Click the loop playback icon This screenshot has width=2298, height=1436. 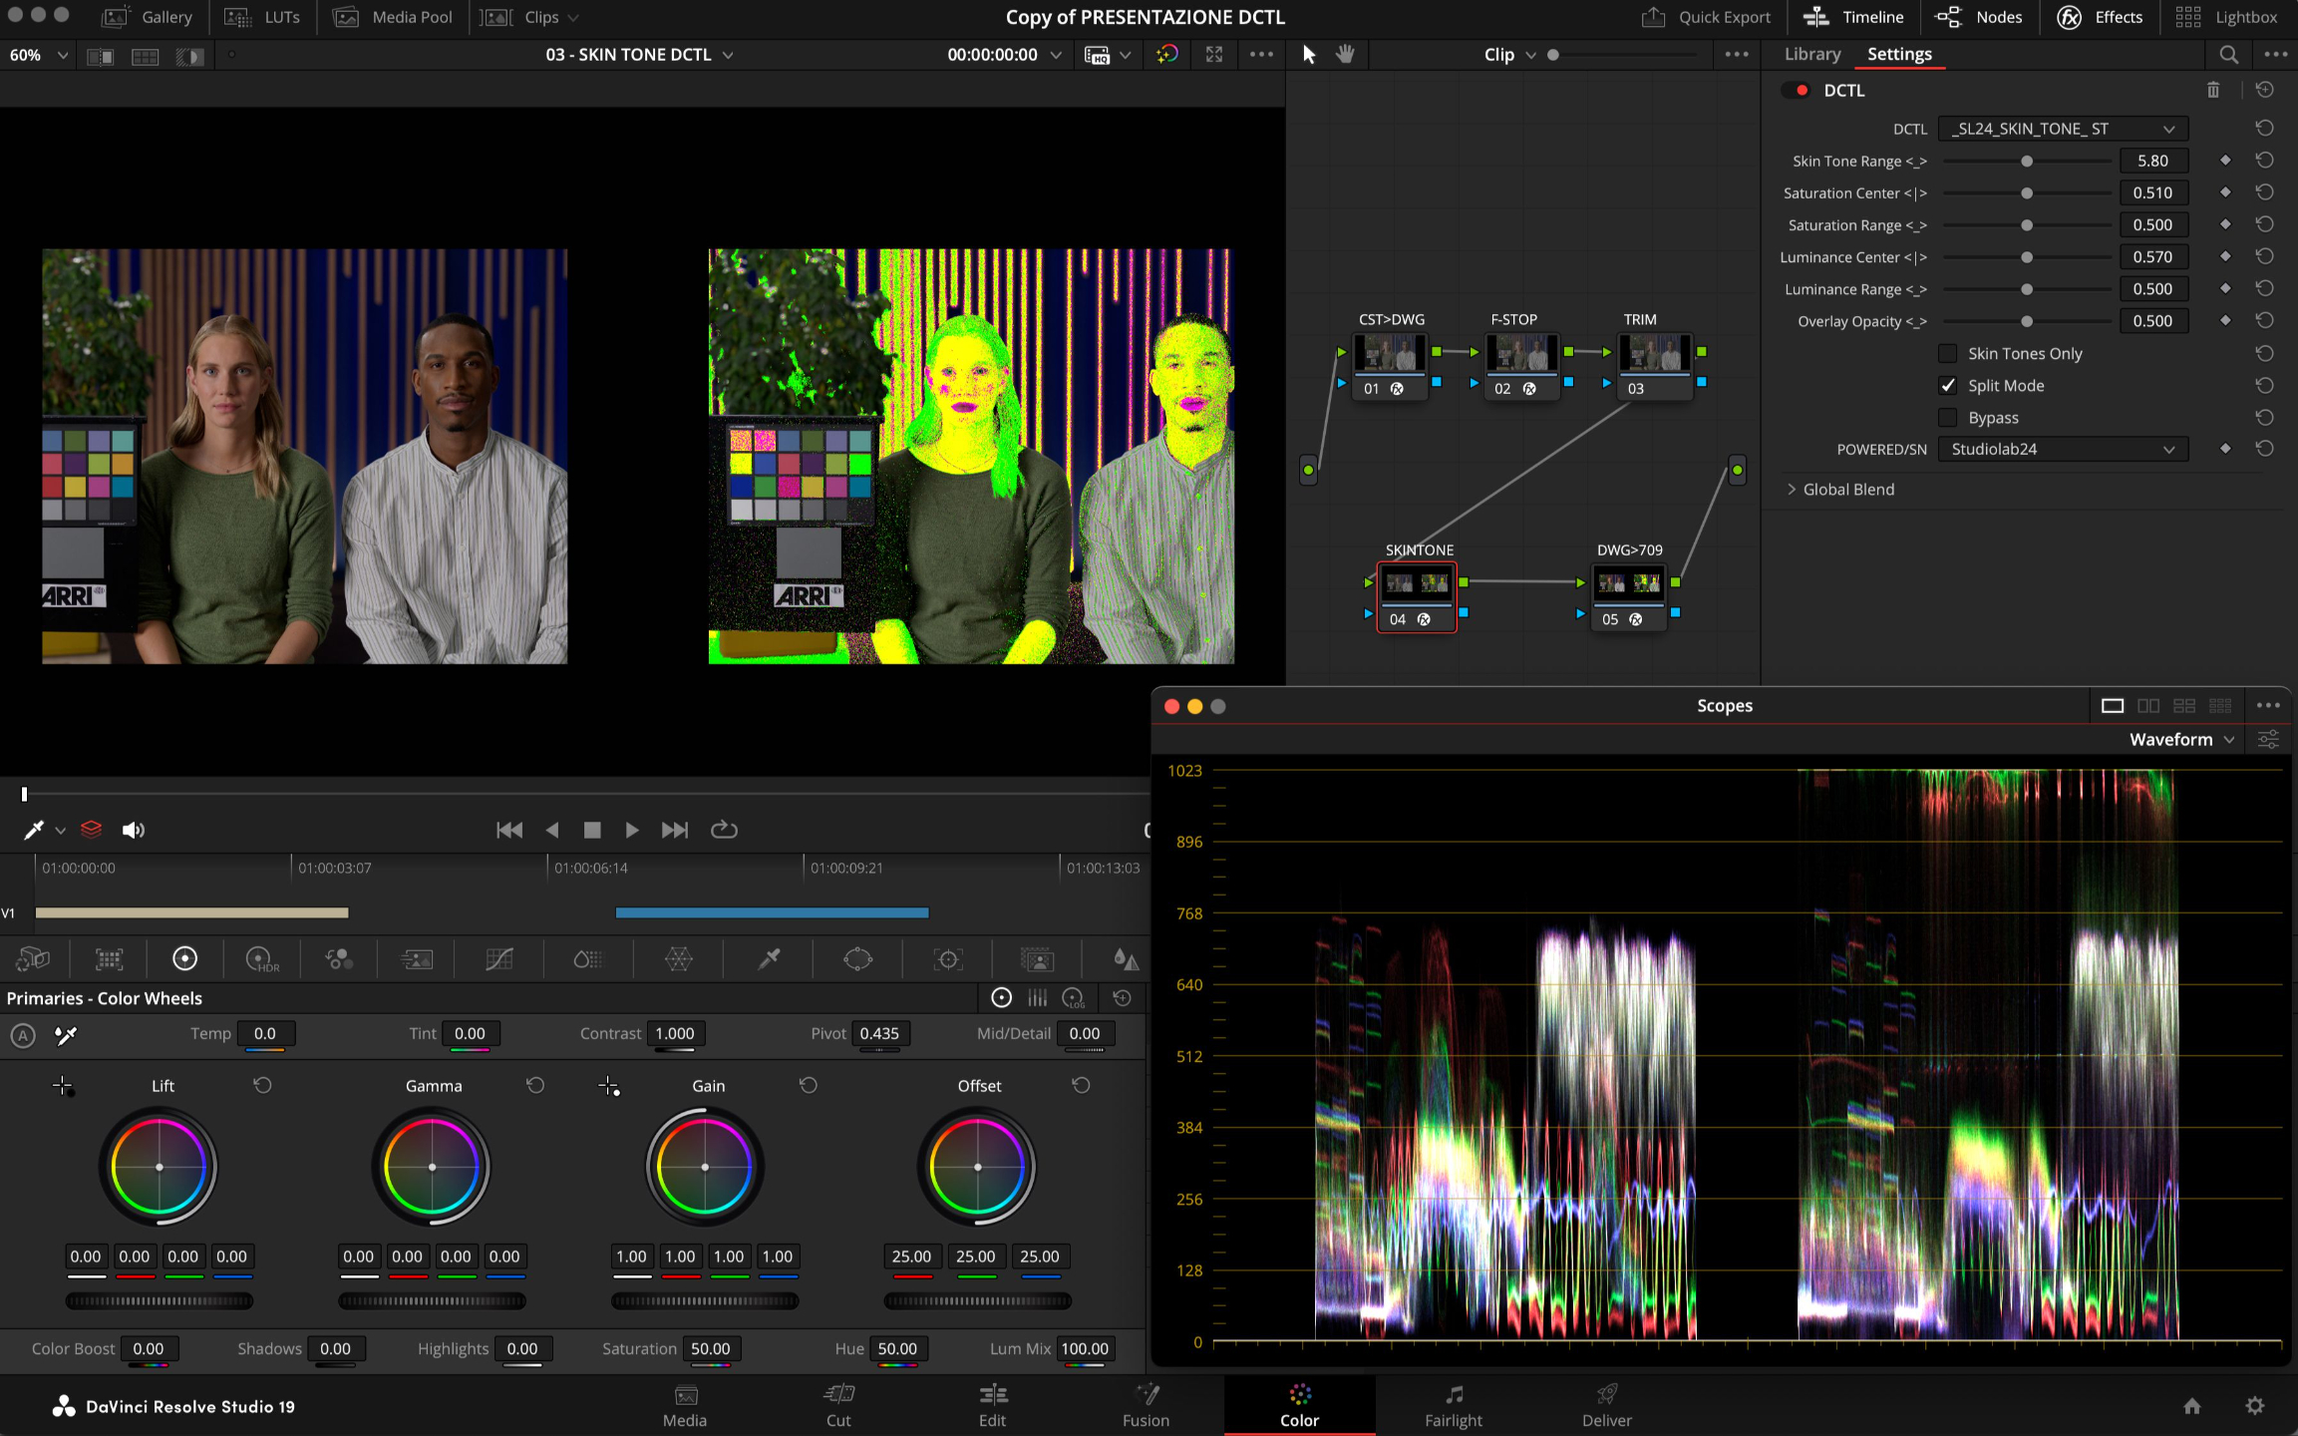coord(724,830)
